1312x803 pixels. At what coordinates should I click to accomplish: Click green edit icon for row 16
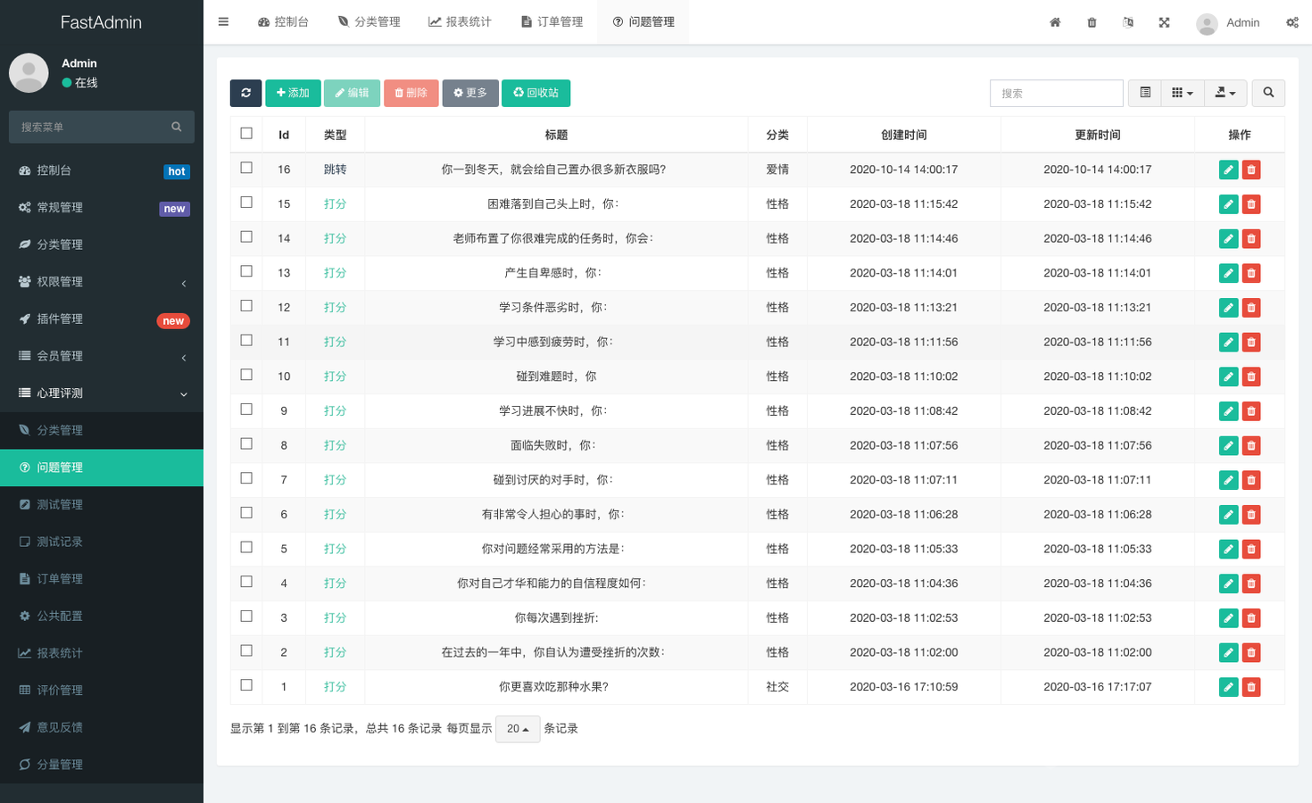point(1228,170)
